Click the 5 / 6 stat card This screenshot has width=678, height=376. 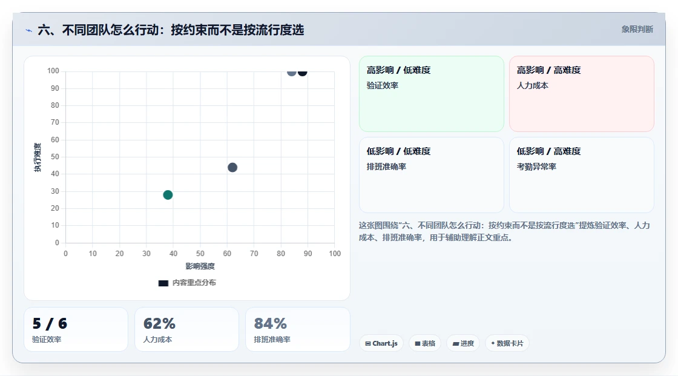pos(76,329)
